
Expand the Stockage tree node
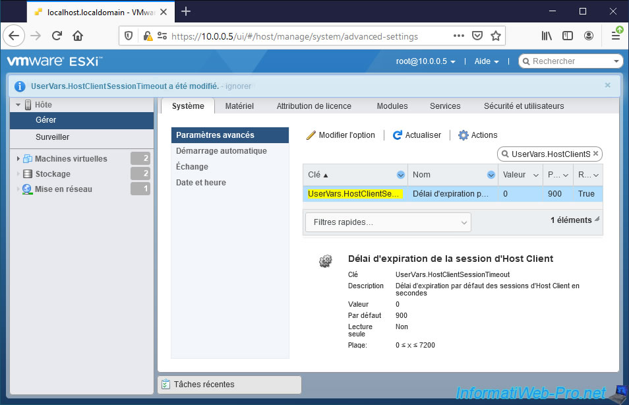pyautogui.click(x=18, y=174)
